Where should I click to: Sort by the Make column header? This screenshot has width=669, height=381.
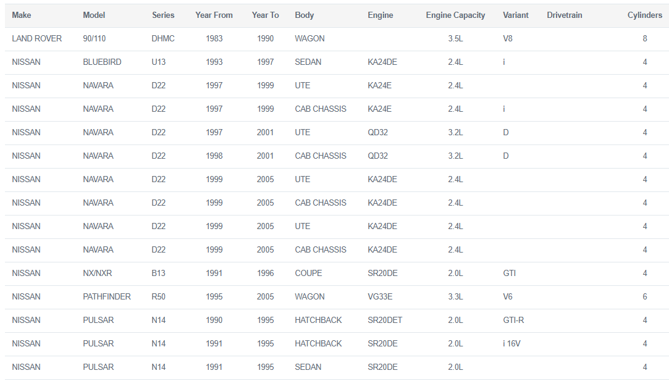pos(22,15)
